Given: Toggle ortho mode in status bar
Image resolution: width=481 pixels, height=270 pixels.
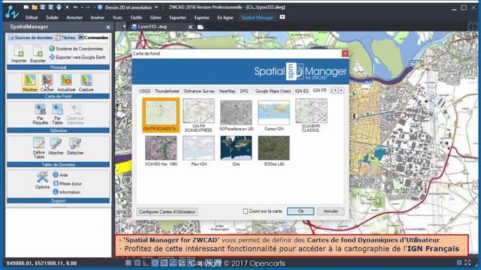Looking at the screenshot, I should point(146,262).
